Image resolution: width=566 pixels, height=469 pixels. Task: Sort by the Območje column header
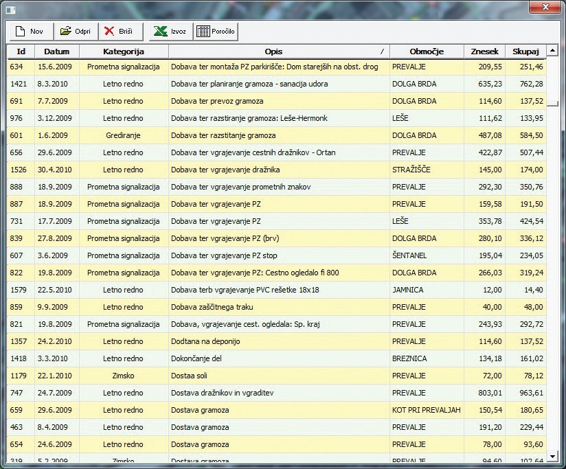(x=427, y=52)
